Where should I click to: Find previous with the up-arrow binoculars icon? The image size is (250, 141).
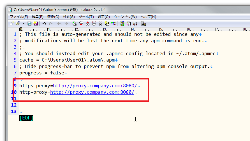click(x=87, y=24)
